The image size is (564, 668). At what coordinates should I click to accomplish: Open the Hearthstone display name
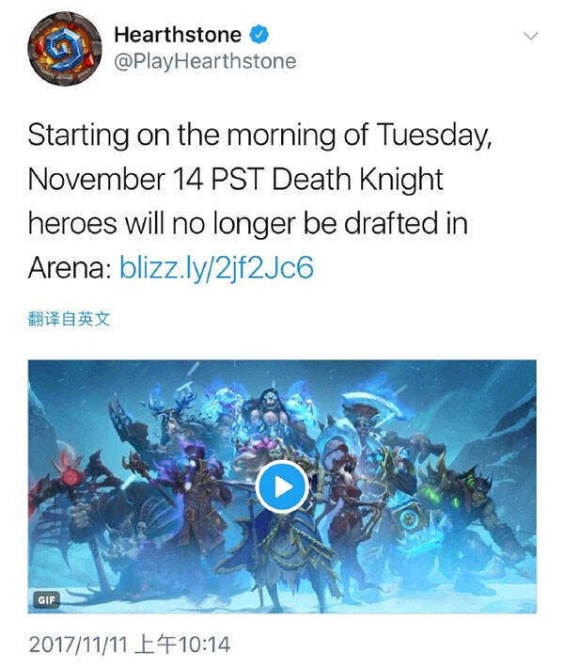pyautogui.click(x=178, y=35)
